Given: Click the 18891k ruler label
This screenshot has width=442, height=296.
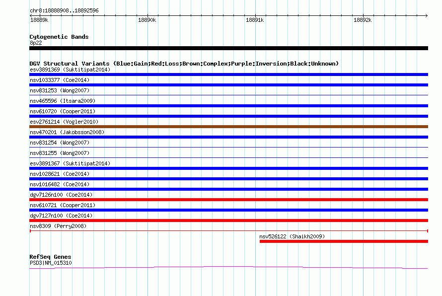Looking at the screenshot, I should tap(255, 20).
